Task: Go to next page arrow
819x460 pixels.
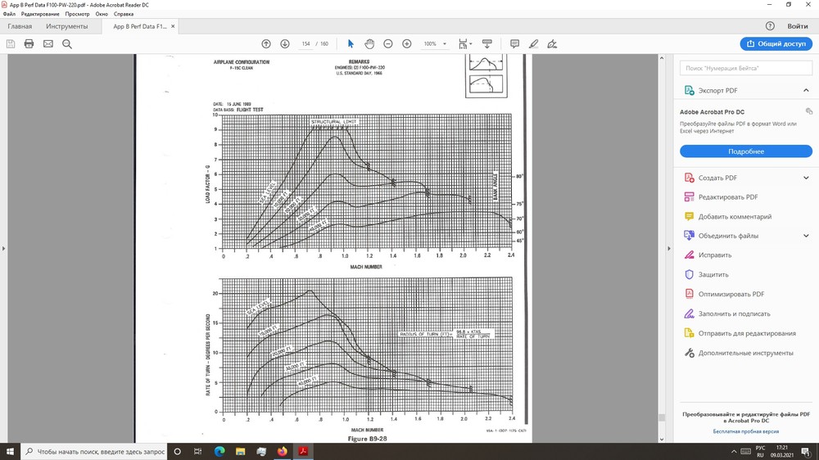Action: [285, 44]
